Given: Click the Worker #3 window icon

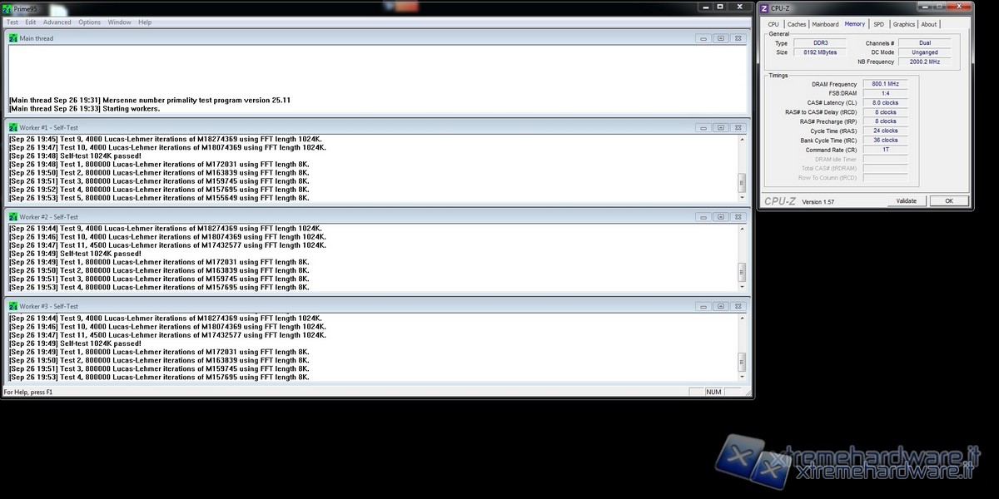Looking at the screenshot, I should [13, 306].
